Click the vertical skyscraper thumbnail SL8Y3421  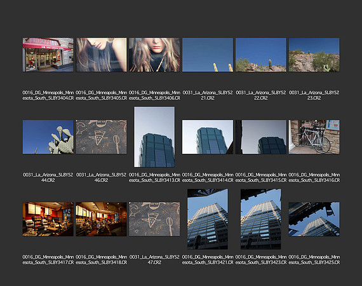[208, 219]
